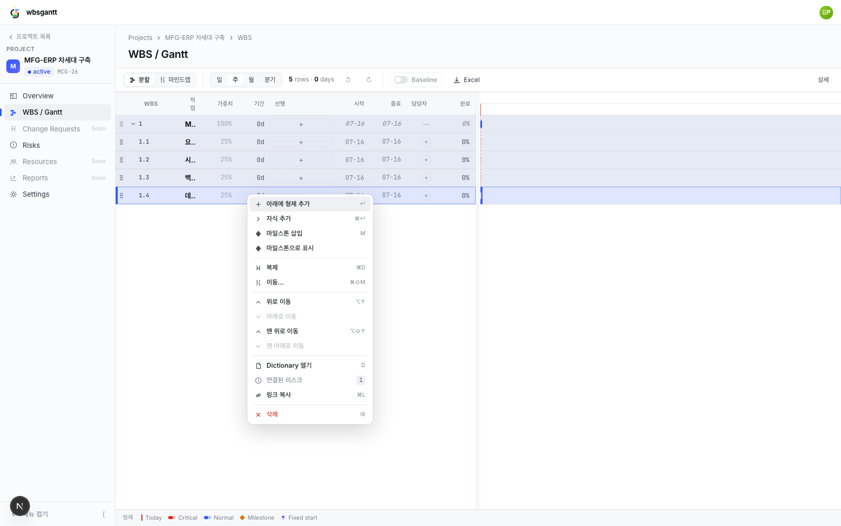Choose Dictionary 열기 menu item
Viewport: 841px width, 526px height.
coord(310,366)
